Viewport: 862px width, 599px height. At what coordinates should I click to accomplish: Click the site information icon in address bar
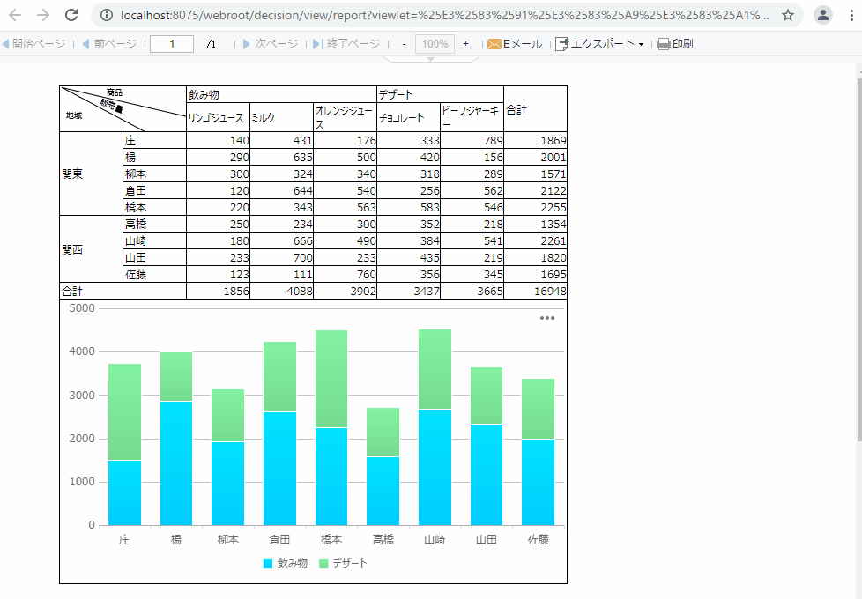(106, 15)
